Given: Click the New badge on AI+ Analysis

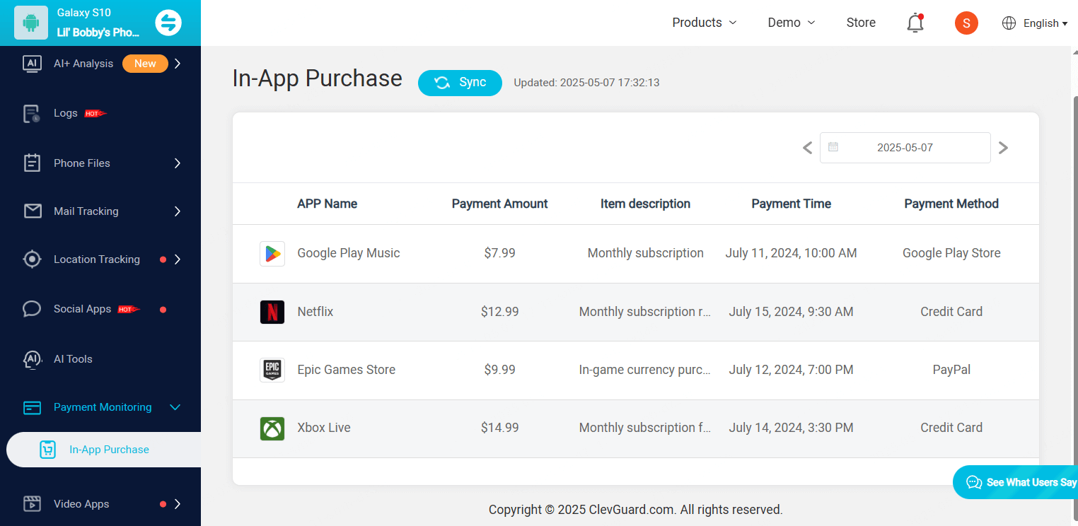Looking at the screenshot, I should (145, 64).
